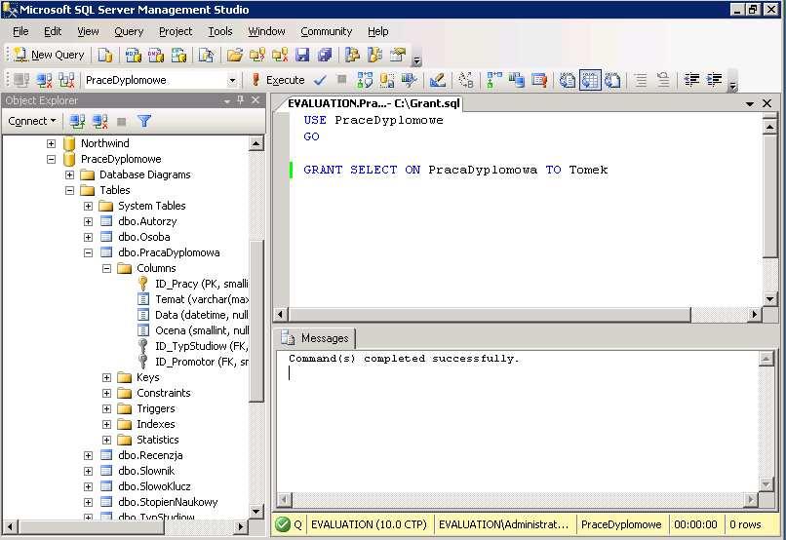This screenshot has width=786, height=540.
Task: Start an Analysis Services DMX Query
Action: (x=156, y=55)
